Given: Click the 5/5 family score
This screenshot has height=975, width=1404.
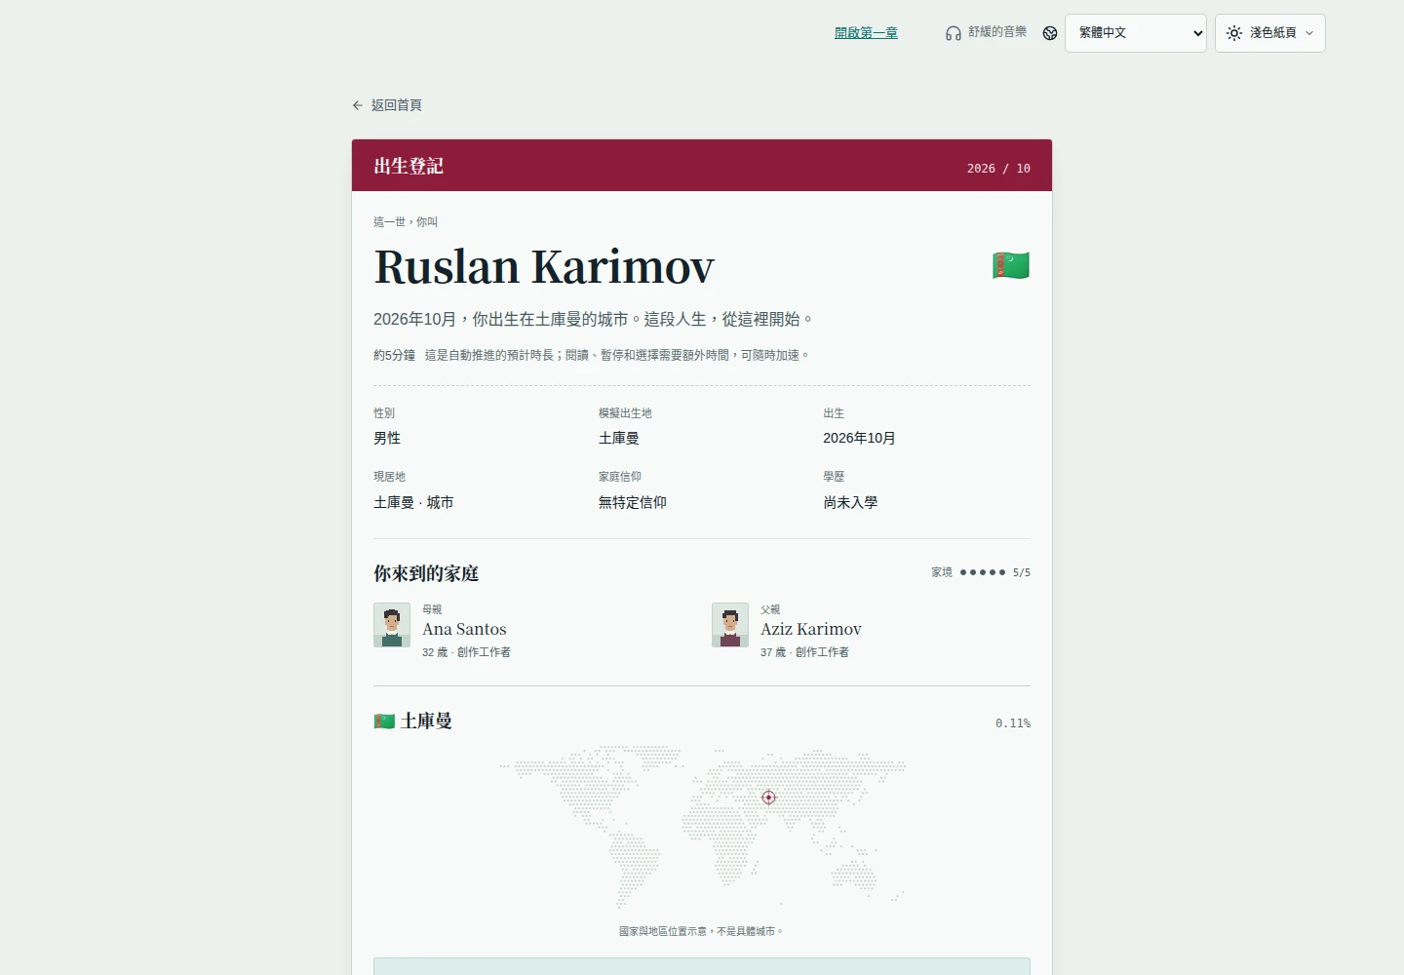Looking at the screenshot, I should pos(1022,572).
